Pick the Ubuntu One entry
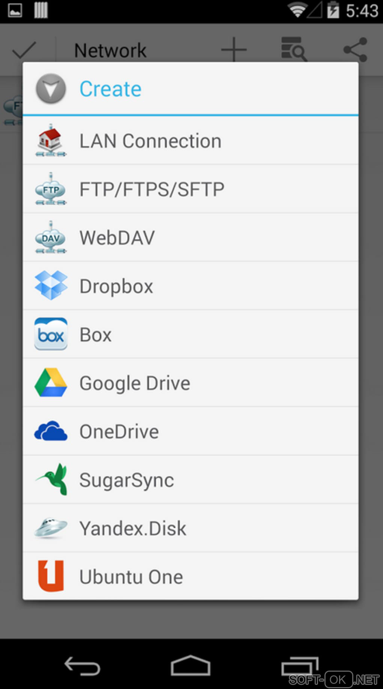The height and width of the screenshot is (689, 383). [131, 576]
